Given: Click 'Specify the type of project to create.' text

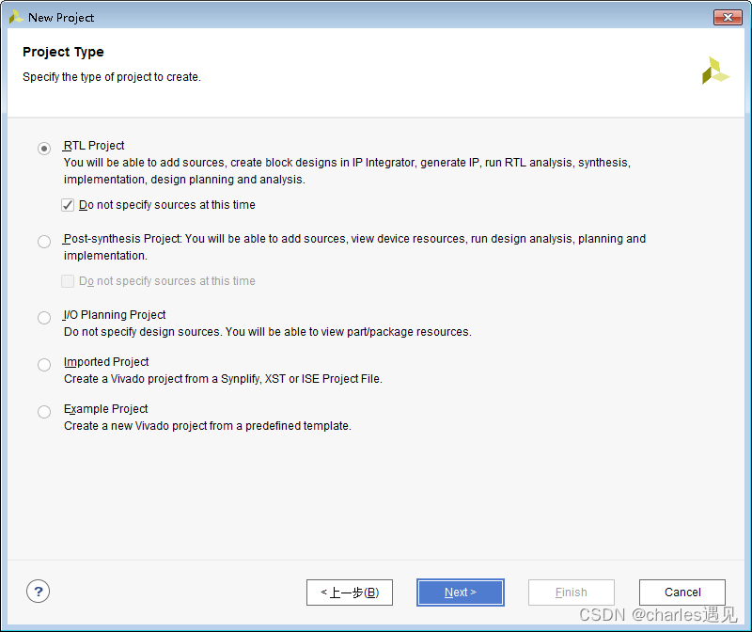Looking at the screenshot, I should point(112,77).
